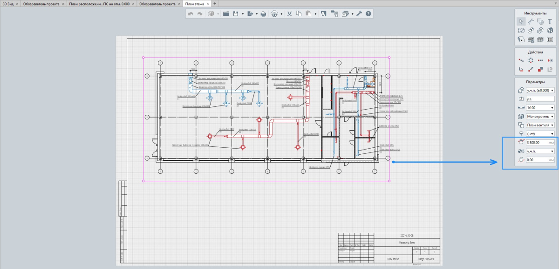This screenshot has width=559, height=269.
Task: Click the print icon in toolbar
Action: click(263, 14)
